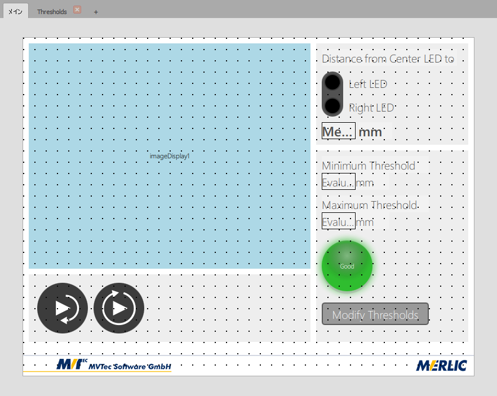This screenshot has height=396, width=497.
Task: Click the Minimum Threshold value field
Action: (x=338, y=182)
